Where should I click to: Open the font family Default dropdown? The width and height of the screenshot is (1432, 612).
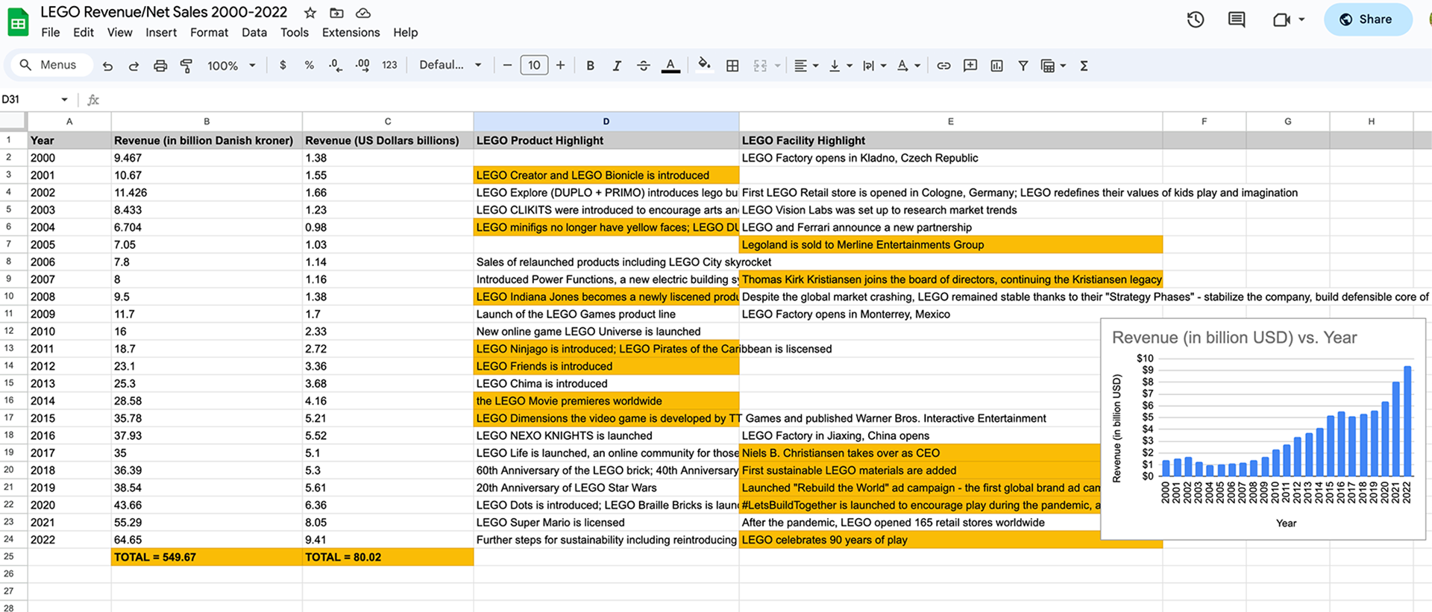450,65
